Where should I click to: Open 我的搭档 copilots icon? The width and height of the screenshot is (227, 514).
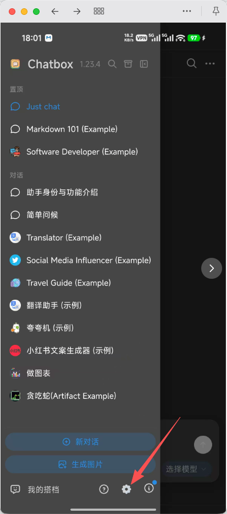15,489
